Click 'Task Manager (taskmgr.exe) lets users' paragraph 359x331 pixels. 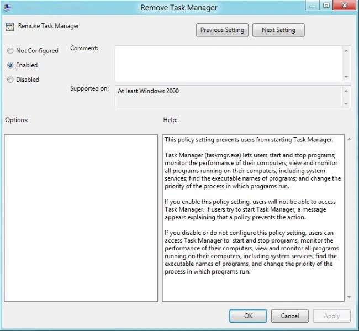click(x=253, y=171)
